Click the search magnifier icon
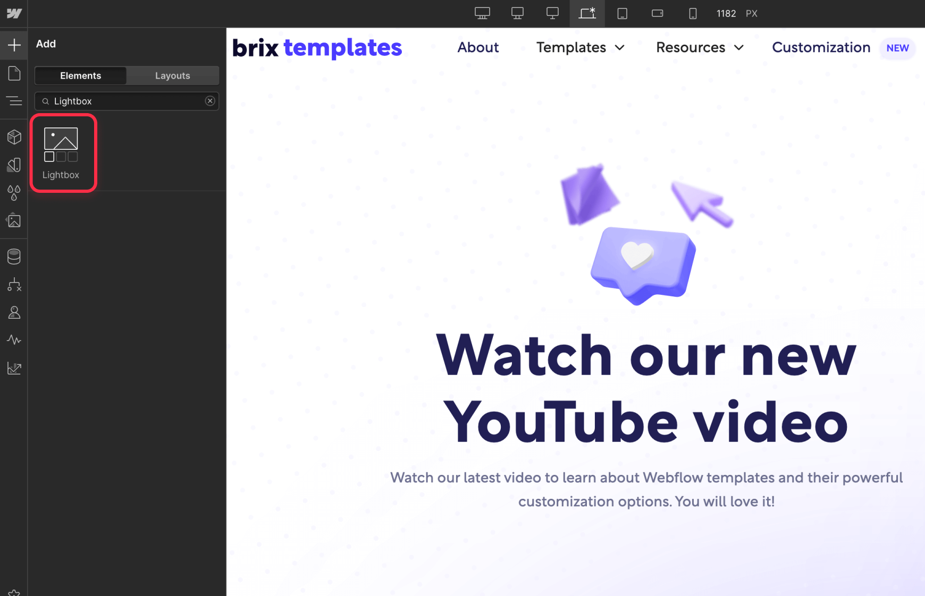This screenshot has height=596, width=925. coord(46,101)
